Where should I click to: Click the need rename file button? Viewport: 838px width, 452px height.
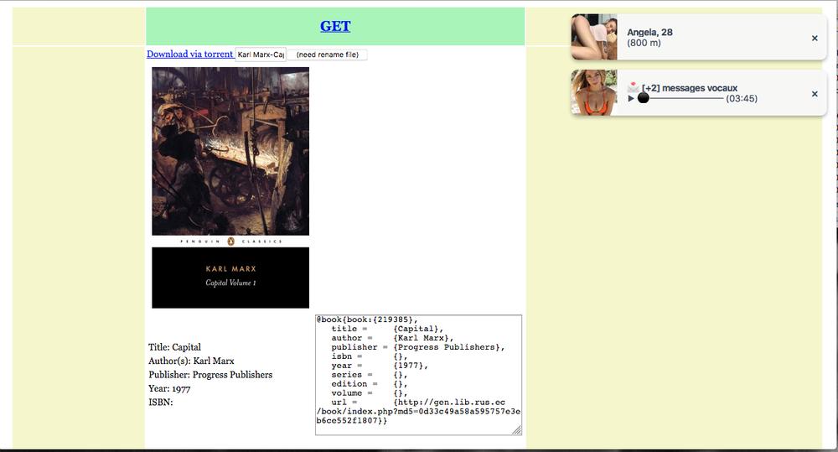click(x=327, y=55)
